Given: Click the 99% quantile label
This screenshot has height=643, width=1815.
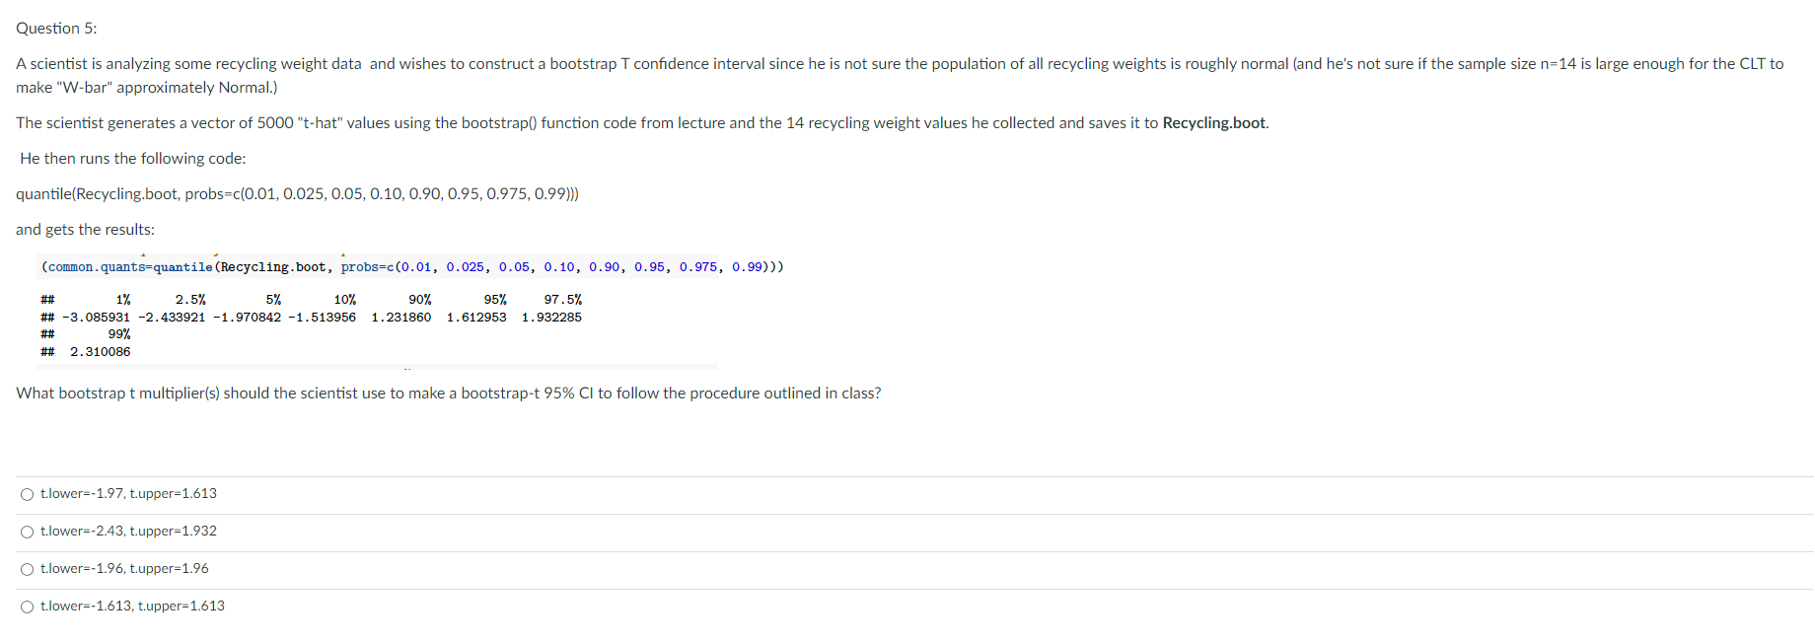Looking at the screenshot, I should coord(118,333).
